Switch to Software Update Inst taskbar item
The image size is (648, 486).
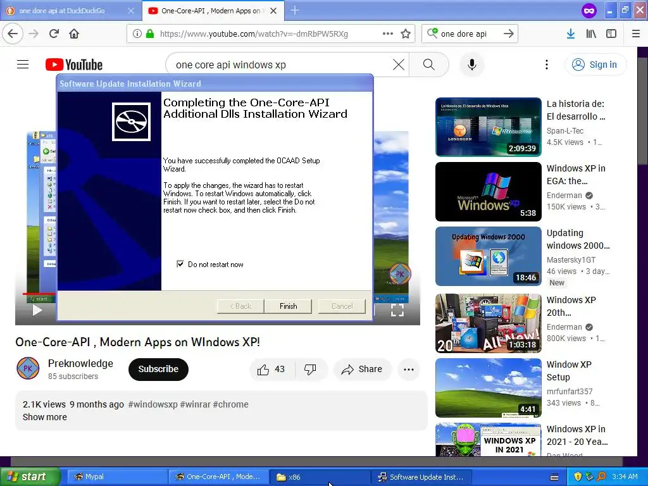pyautogui.click(x=421, y=477)
